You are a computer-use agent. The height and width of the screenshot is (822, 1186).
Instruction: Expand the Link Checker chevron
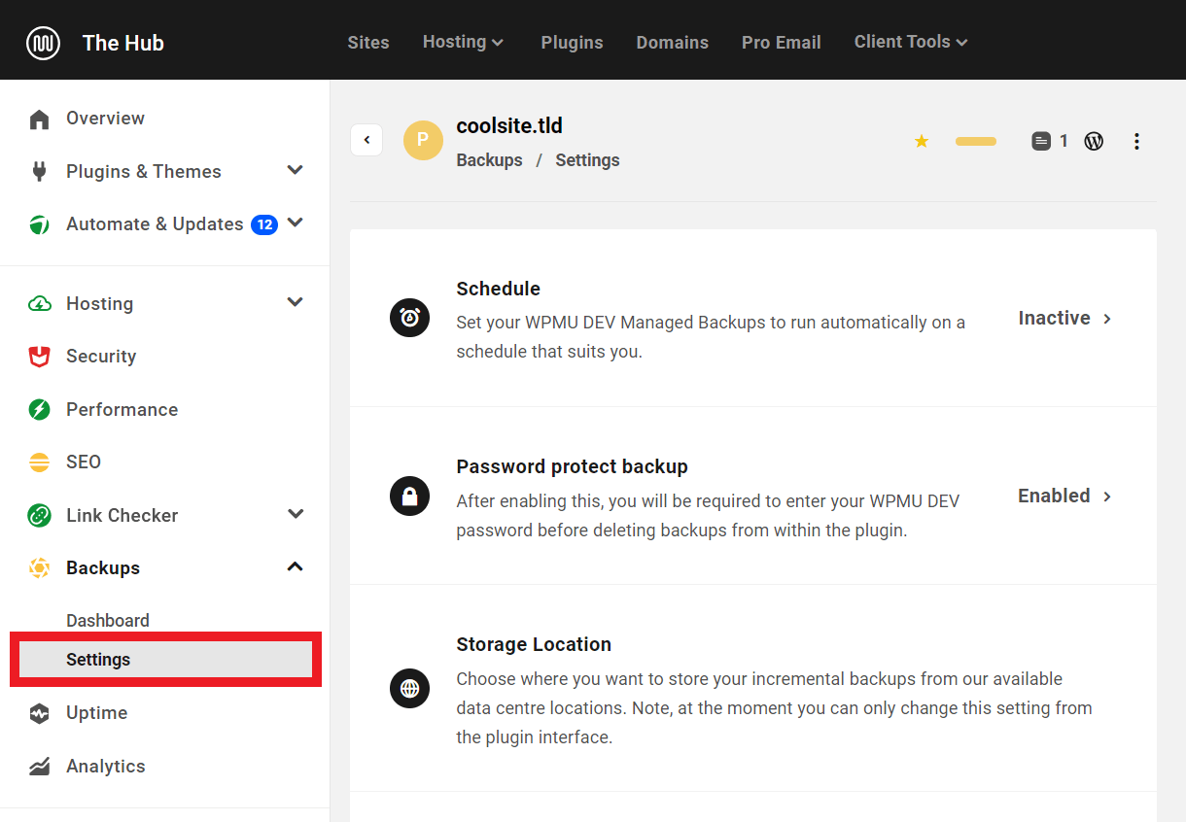[x=296, y=514]
